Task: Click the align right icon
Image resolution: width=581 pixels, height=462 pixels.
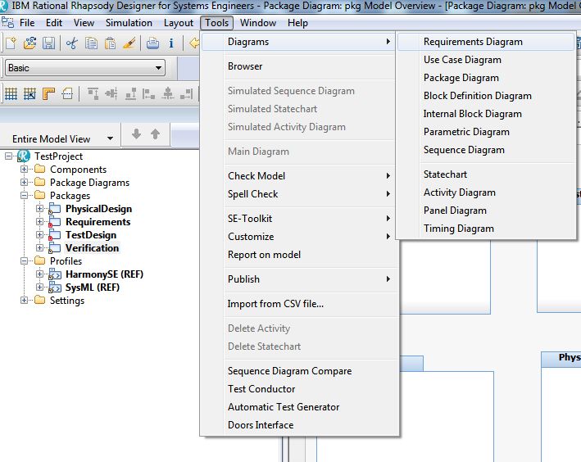Action: tap(186, 93)
